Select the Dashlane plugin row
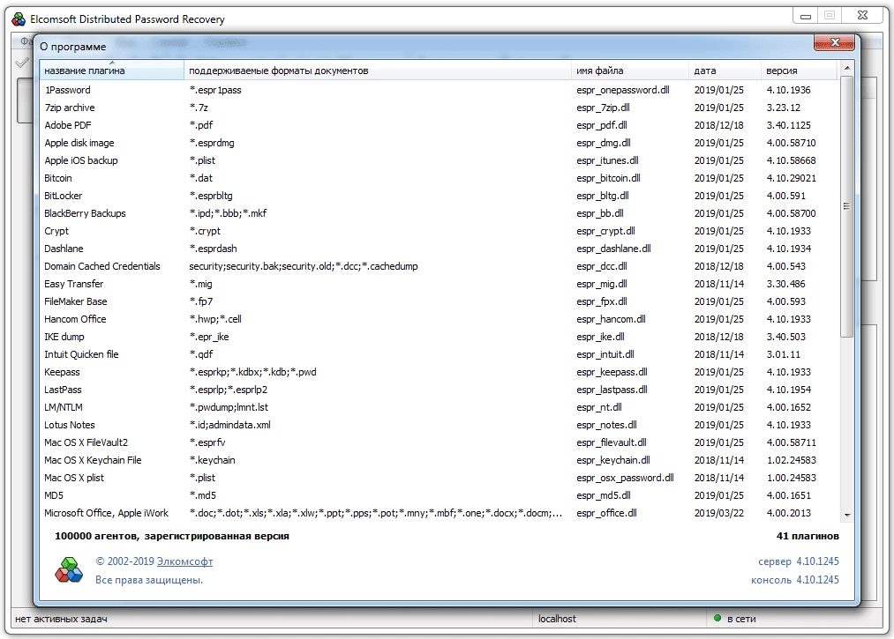The width and height of the screenshot is (894, 639). point(439,249)
